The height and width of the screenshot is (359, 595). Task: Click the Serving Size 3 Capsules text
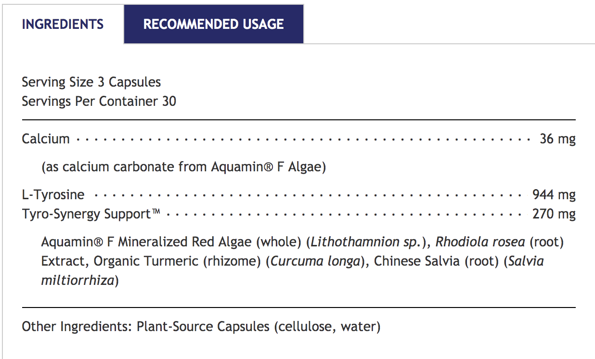(91, 82)
